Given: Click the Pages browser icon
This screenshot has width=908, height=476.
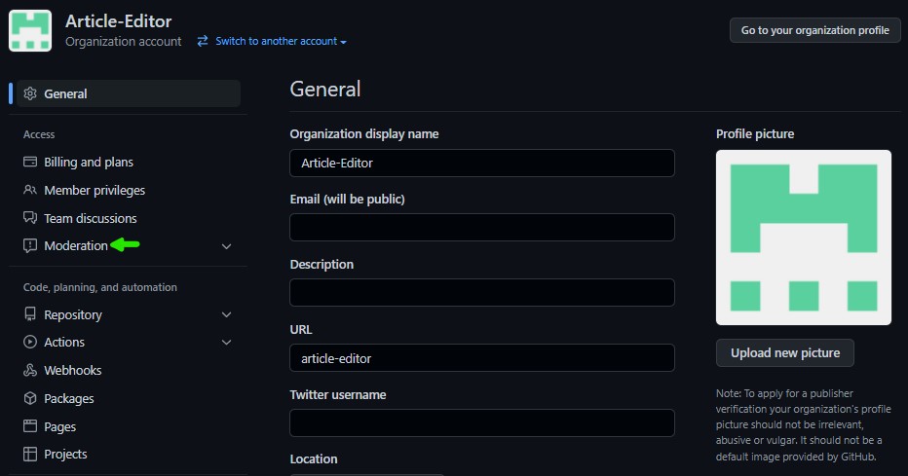Looking at the screenshot, I should (x=30, y=426).
